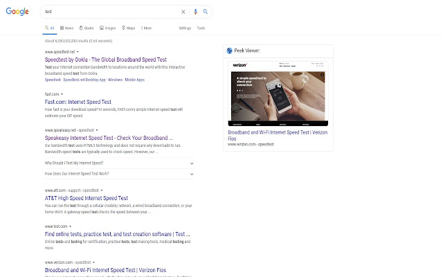Open Speedtest by Ookla result link
443x277 pixels.
pos(106,60)
